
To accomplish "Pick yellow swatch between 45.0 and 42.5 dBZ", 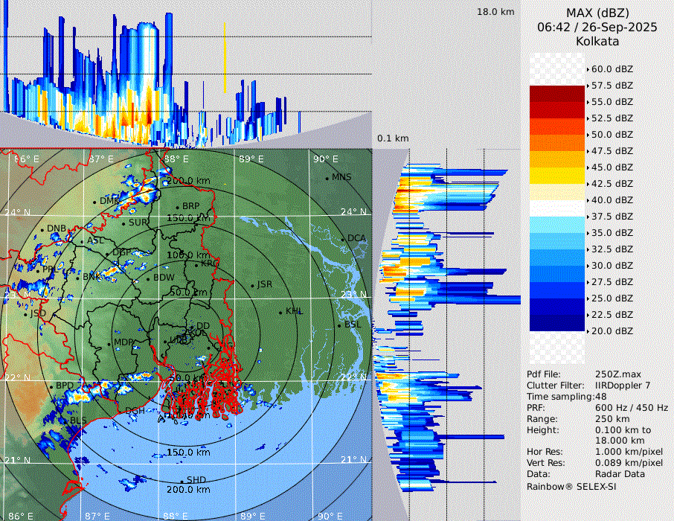I will (x=556, y=175).
